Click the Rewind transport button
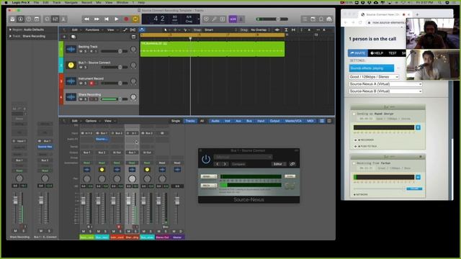This screenshot has height=259, width=461. coord(86,19)
